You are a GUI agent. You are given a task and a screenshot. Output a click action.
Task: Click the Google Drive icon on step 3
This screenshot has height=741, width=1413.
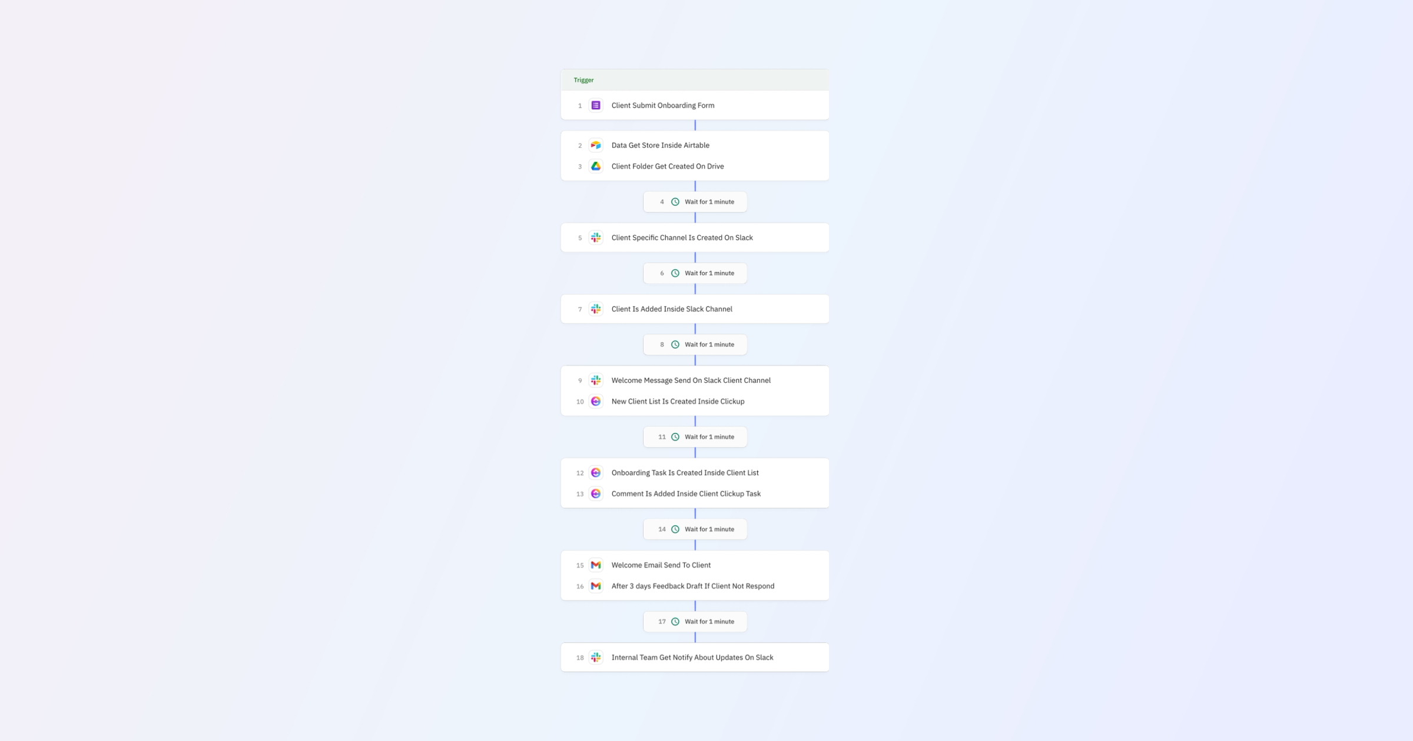click(596, 166)
